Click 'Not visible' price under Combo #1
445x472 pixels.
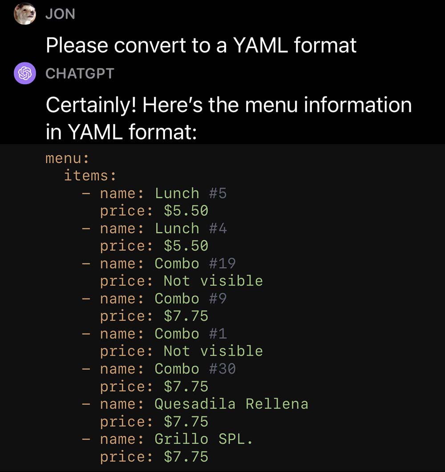(213, 351)
